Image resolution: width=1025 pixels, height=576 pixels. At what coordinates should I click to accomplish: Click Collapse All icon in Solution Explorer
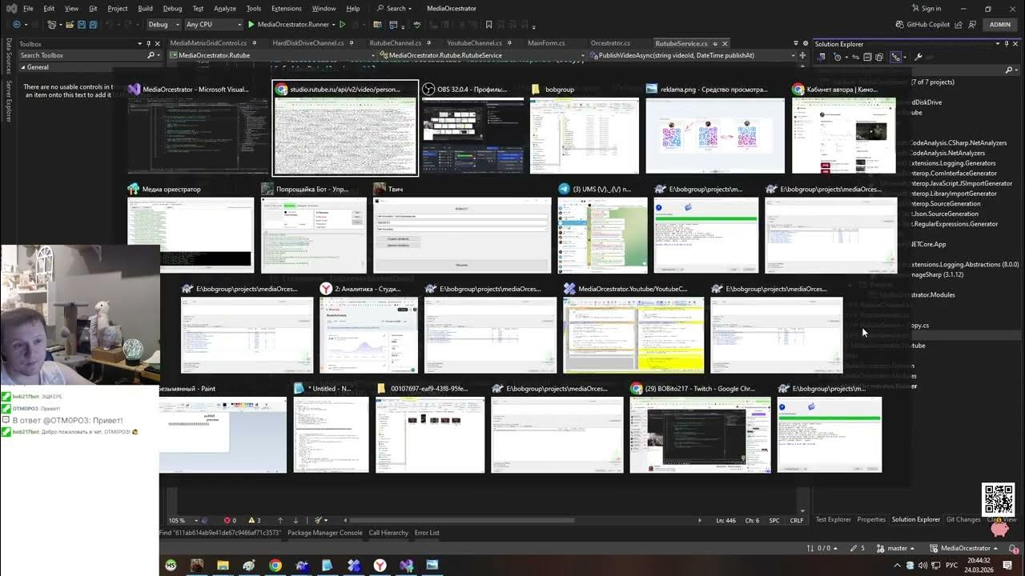tap(867, 57)
